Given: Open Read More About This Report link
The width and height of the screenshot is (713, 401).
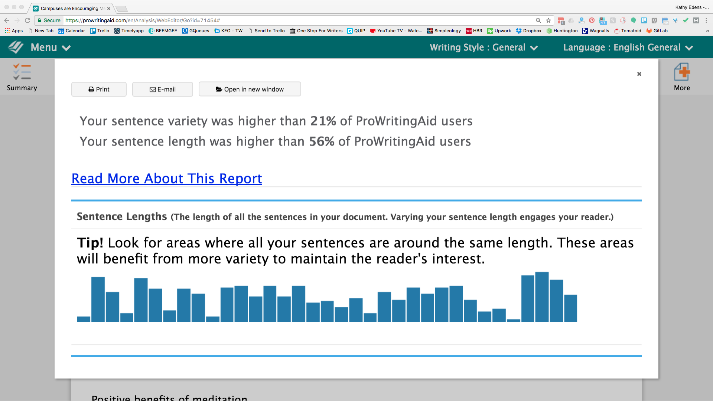Looking at the screenshot, I should coord(167,179).
